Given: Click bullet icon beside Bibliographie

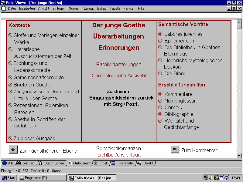Looking at the screenshot, I should point(160,114).
